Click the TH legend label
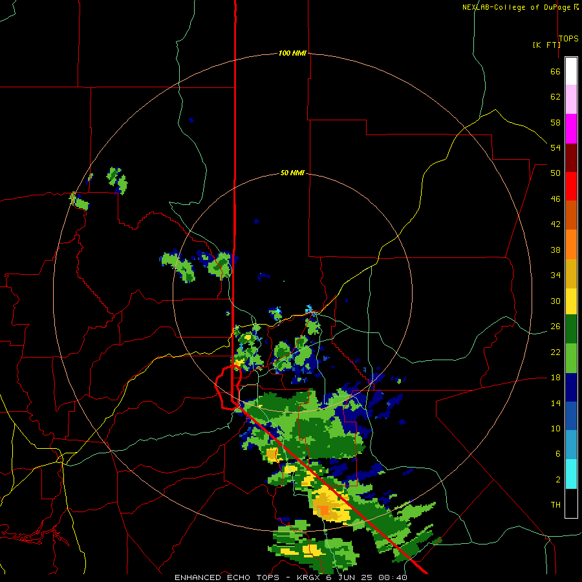 555,505
